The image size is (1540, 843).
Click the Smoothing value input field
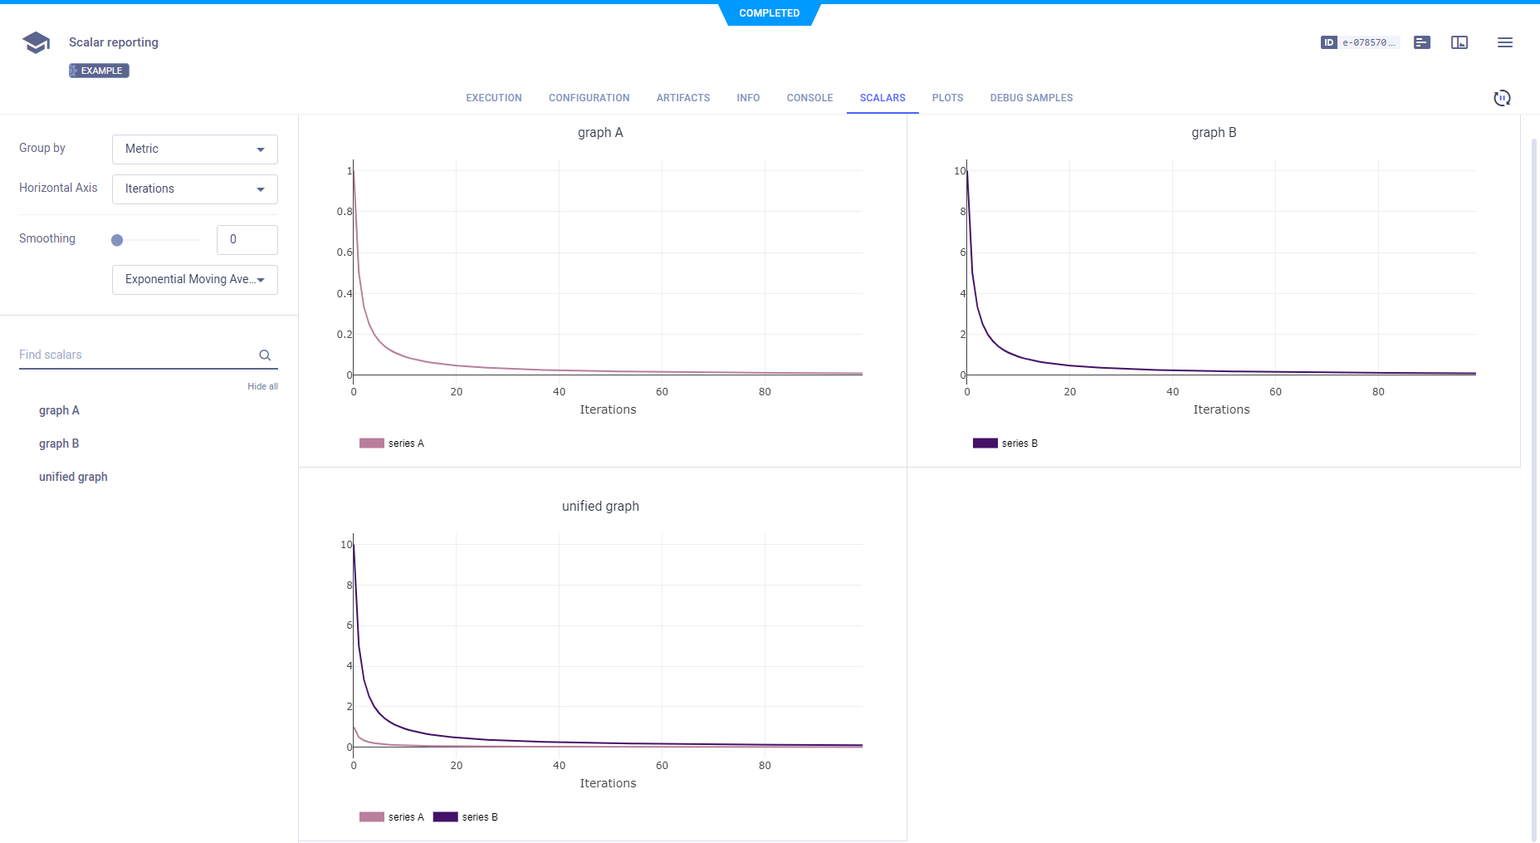tap(247, 240)
